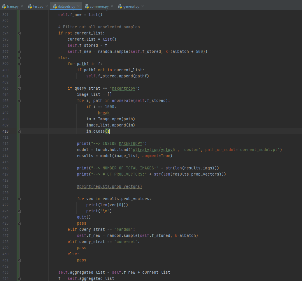Click the 'random' string on line 426
The image size is (302, 281).
pos(124,230)
